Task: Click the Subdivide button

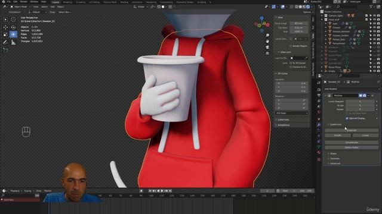Action: pos(352,131)
